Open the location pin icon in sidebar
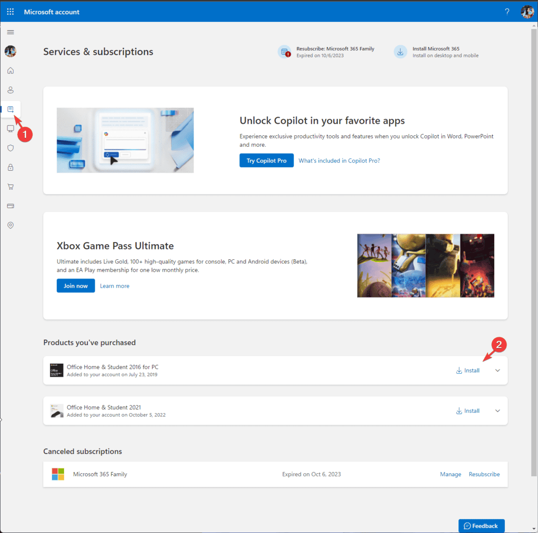The image size is (538, 533). point(10,225)
